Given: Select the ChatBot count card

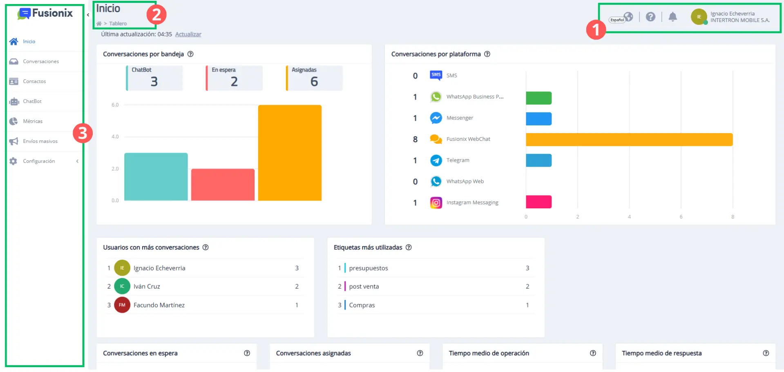Looking at the screenshot, I should 154,78.
